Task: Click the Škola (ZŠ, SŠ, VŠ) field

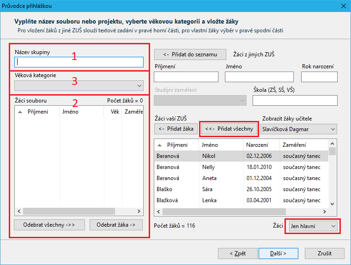Action: [295, 100]
